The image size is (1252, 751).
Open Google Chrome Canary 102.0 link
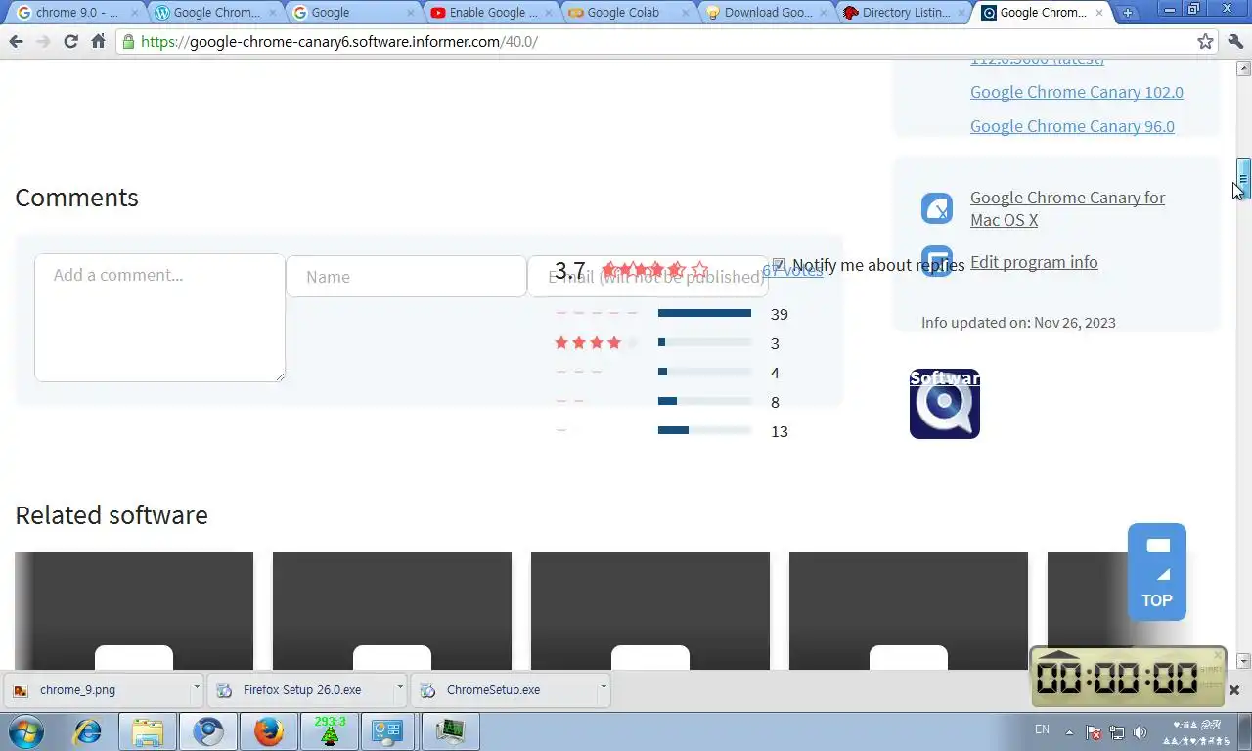(1077, 92)
